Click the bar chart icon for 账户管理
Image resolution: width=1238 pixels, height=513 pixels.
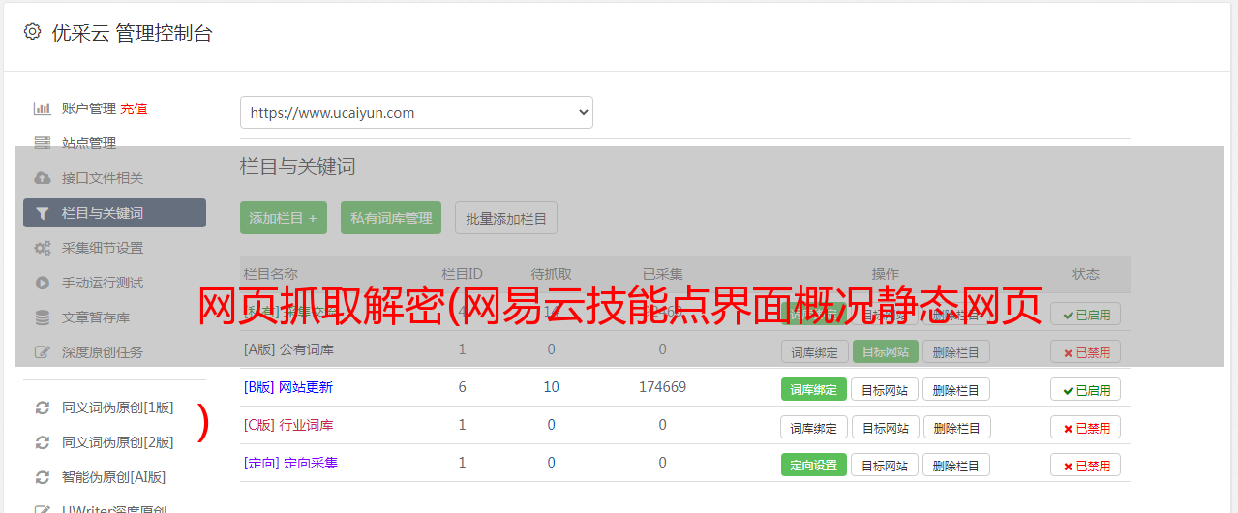pos(43,108)
